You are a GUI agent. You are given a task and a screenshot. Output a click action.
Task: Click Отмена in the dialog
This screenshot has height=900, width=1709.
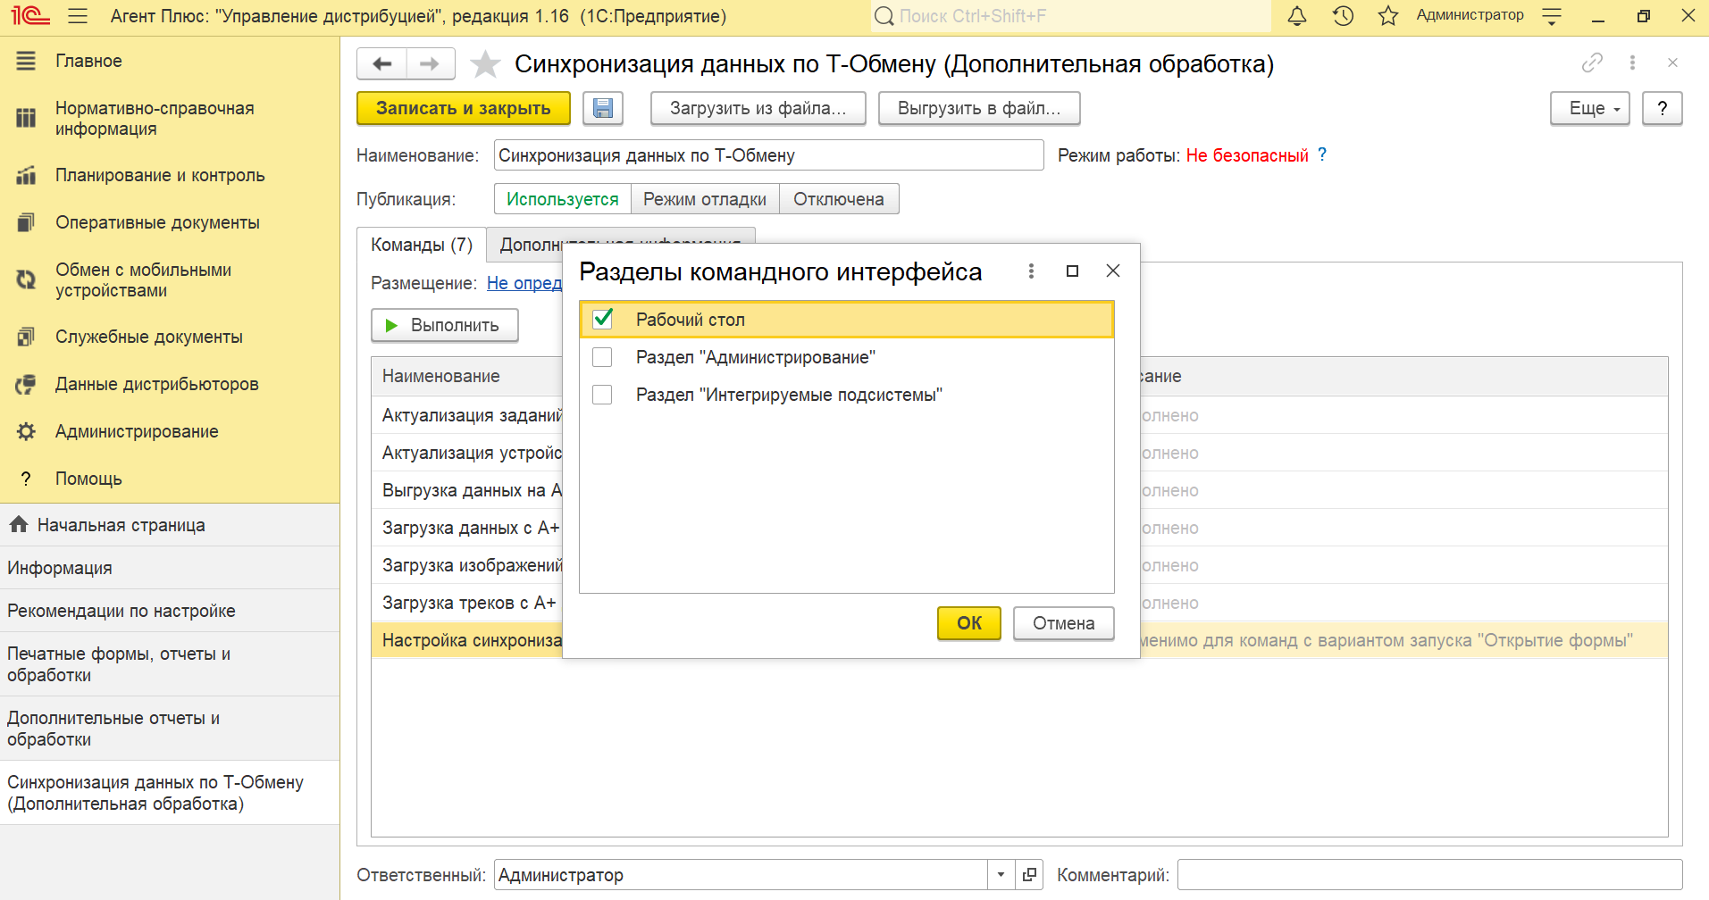click(1064, 623)
